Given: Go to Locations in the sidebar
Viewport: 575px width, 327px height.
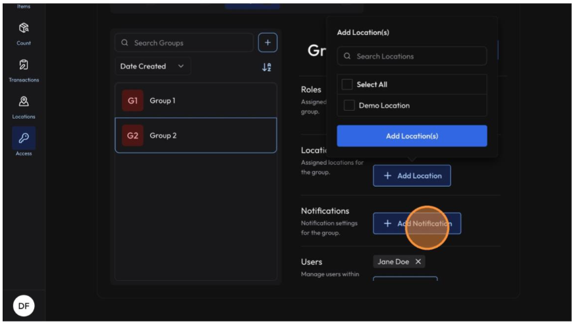Looking at the screenshot, I should click(x=24, y=107).
